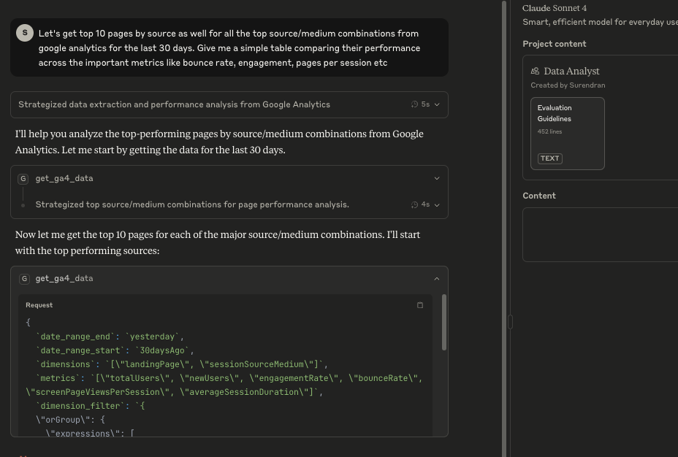Click the 'dimension_filter' line in request
The image size is (678, 457).
[x=90, y=406]
